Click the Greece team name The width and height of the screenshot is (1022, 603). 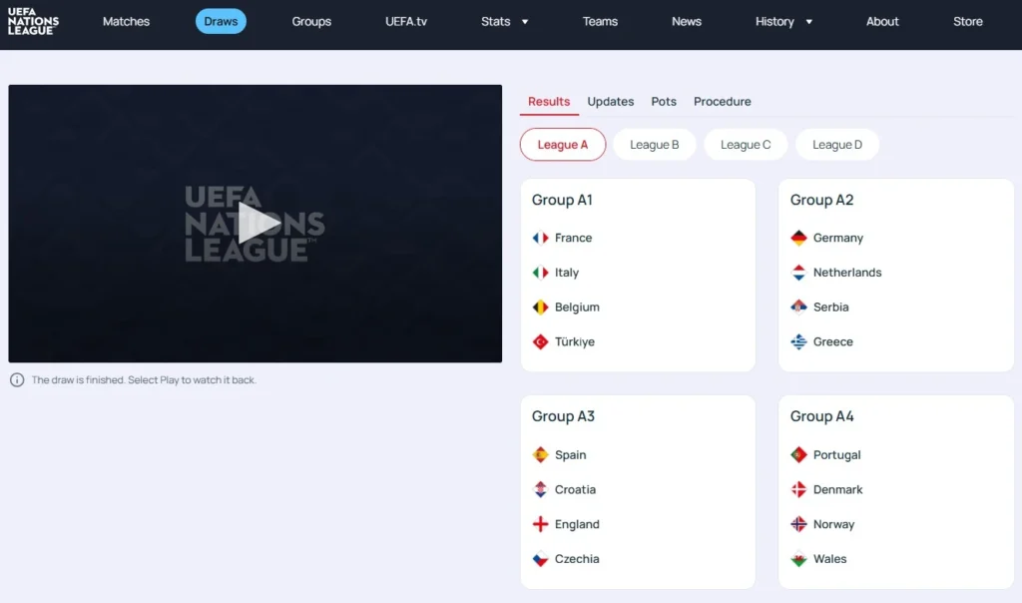(833, 341)
